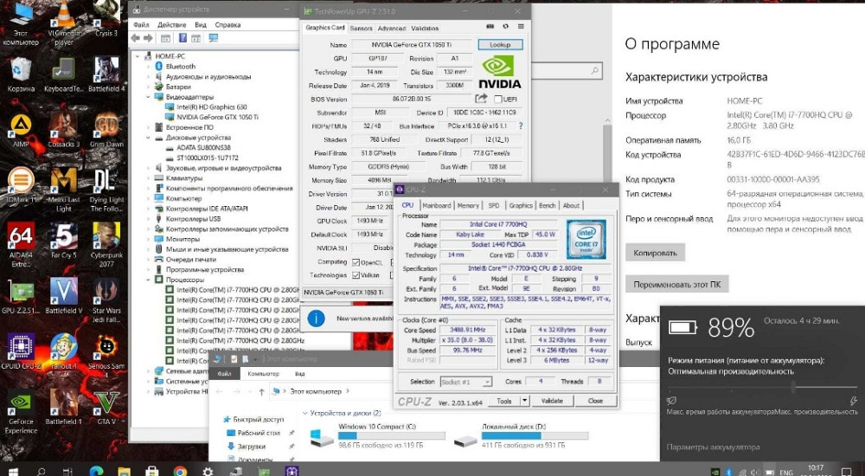
Task: Collapse the Процессоры tree node
Action: click(149, 280)
